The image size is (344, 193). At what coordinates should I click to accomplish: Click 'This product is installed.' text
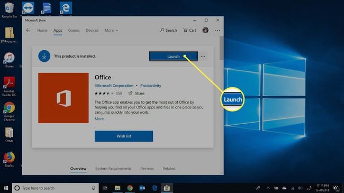[75, 57]
